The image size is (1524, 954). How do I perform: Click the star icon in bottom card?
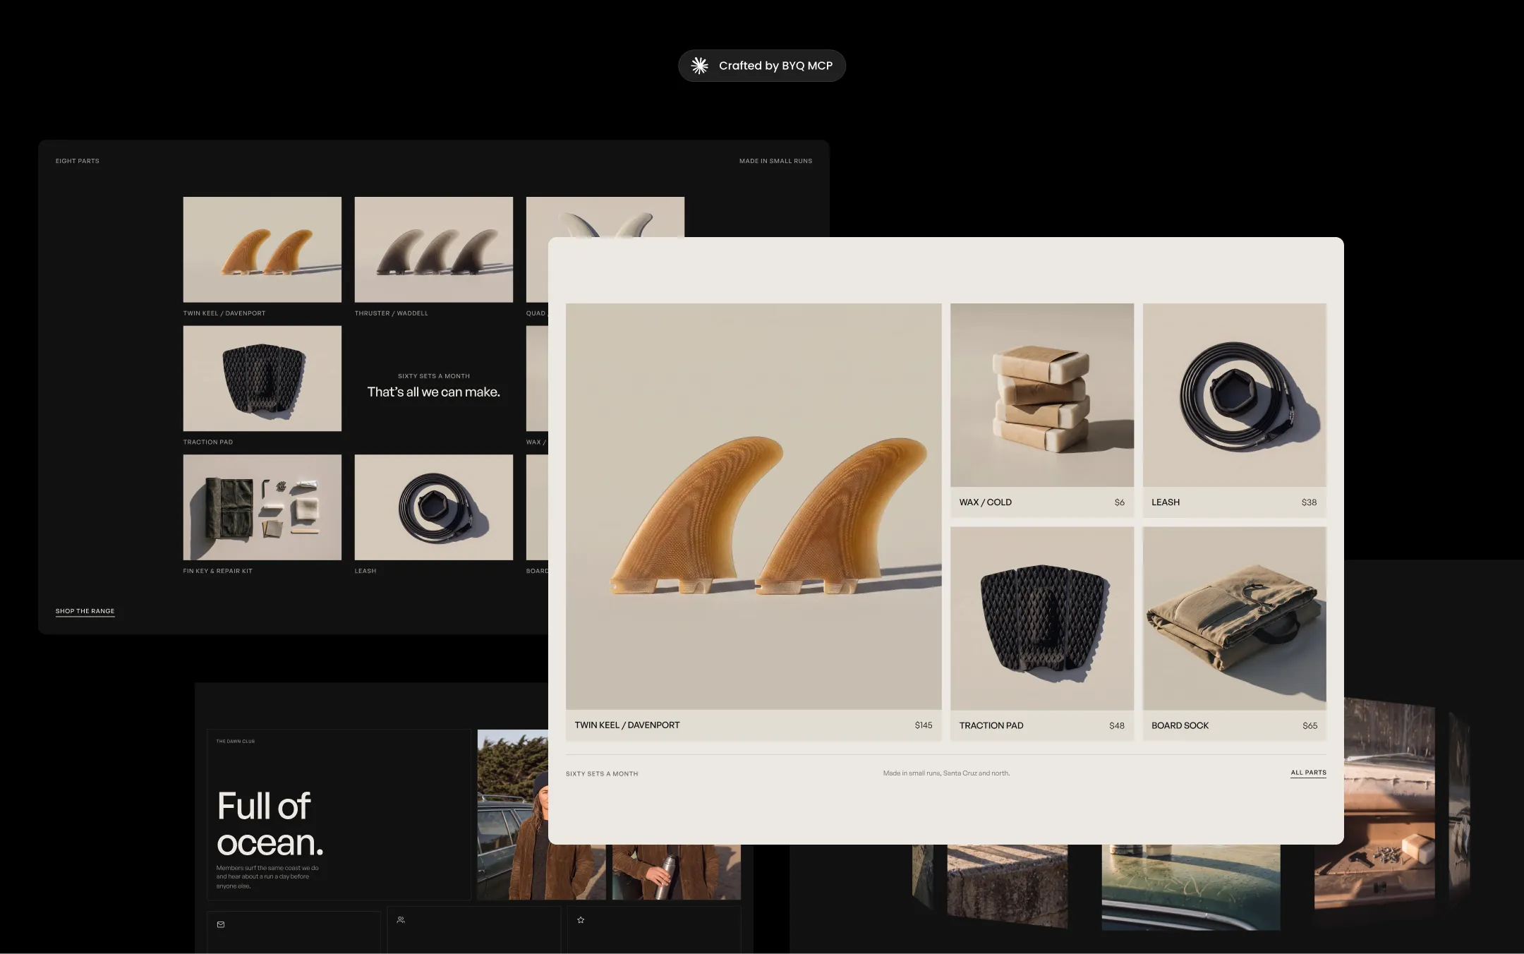(x=581, y=919)
